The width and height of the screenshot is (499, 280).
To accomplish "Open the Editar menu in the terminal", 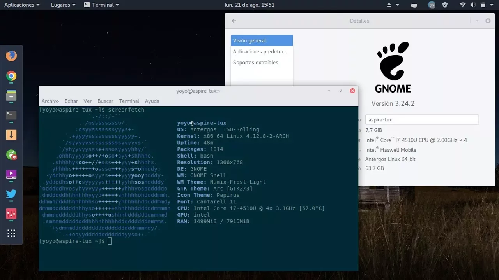I will pyautogui.click(x=71, y=101).
